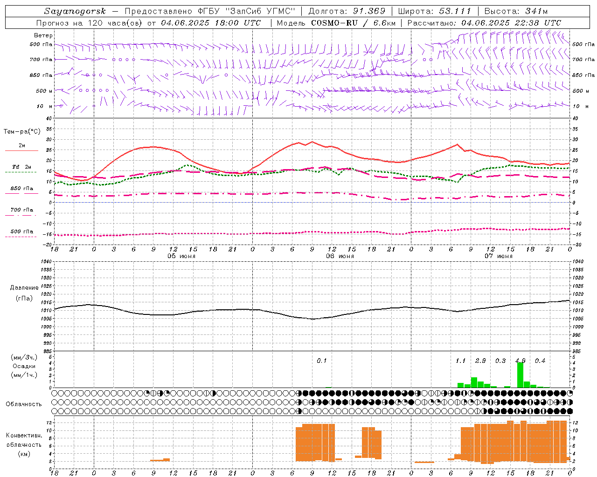Click the "(мм/1ч.)" precipitation unit label

pos(24,375)
